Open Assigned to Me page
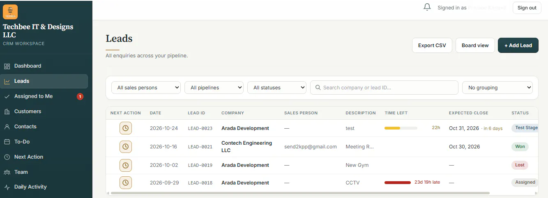 click(x=44, y=96)
